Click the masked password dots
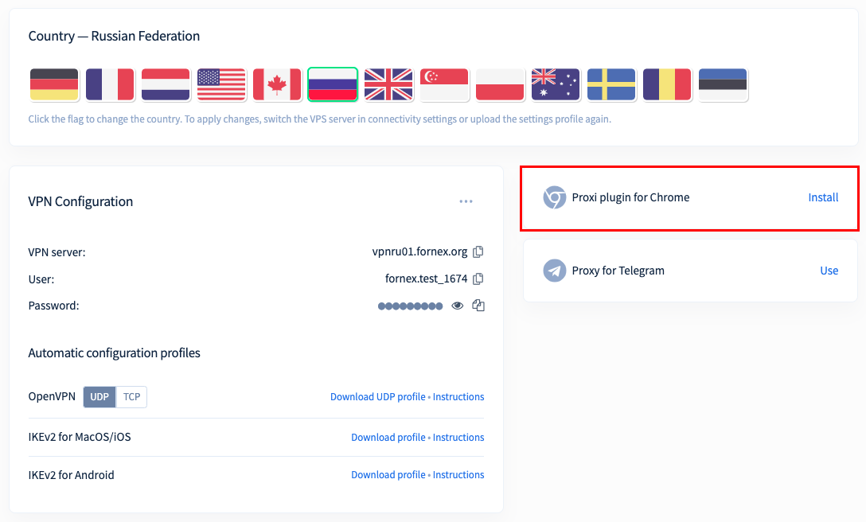The image size is (866, 522). pyautogui.click(x=411, y=306)
